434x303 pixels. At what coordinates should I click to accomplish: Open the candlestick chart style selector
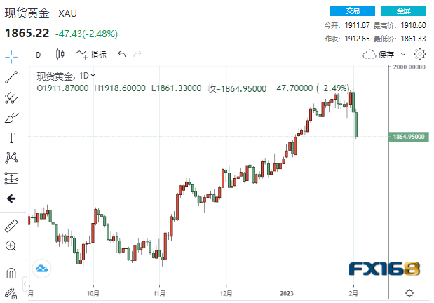[60, 54]
